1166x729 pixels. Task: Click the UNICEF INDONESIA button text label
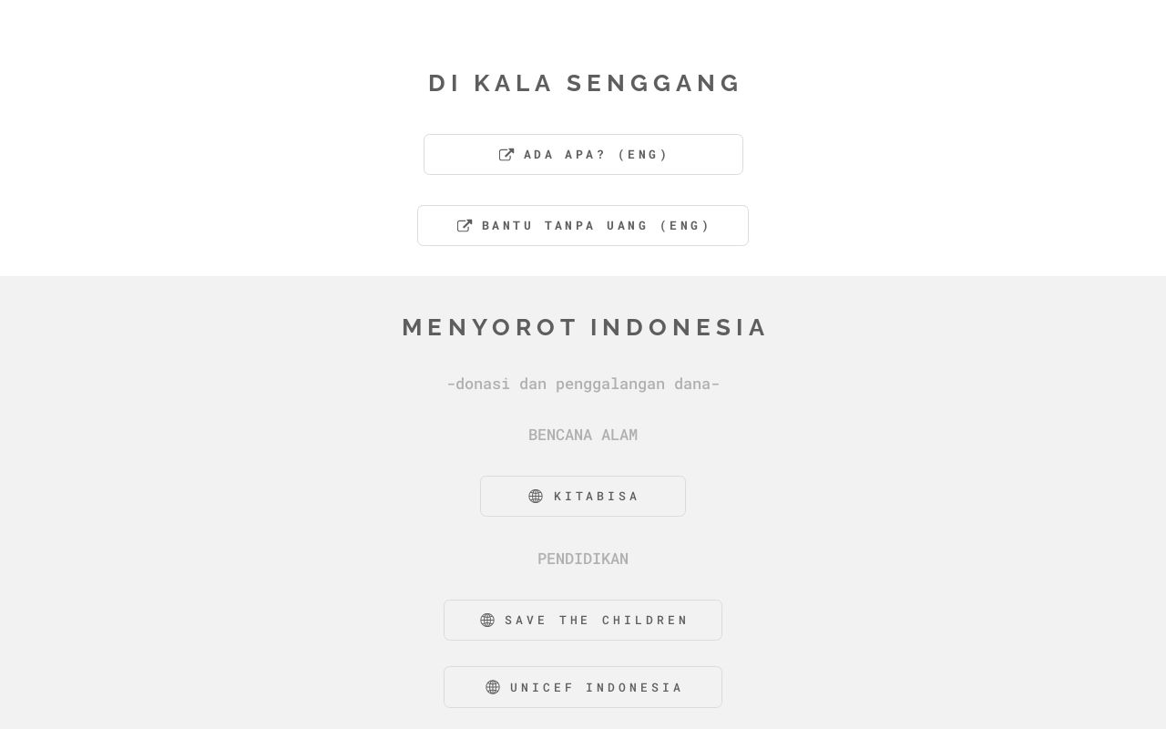click(x=597, y=687)
